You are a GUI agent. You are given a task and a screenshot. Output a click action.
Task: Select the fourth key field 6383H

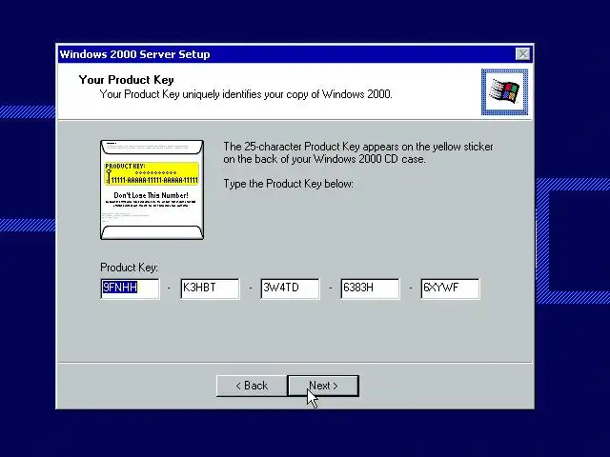click(x=370, y=288)
